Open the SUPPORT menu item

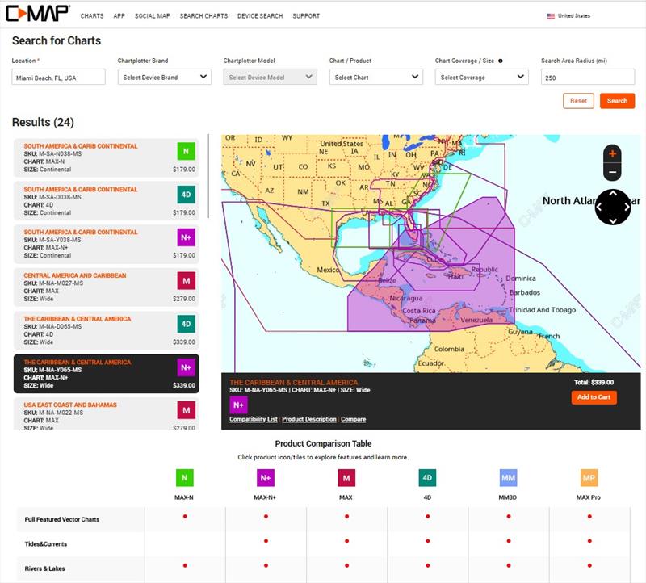click(306, 16)
